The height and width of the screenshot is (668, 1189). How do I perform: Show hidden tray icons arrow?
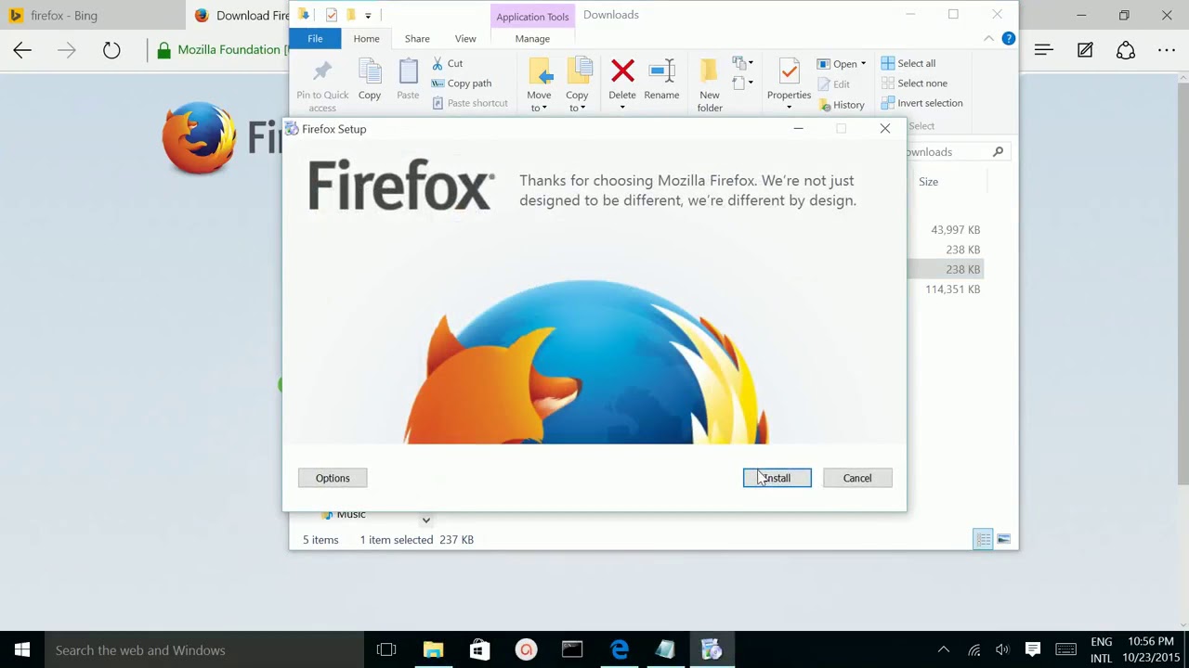(943, 649)
